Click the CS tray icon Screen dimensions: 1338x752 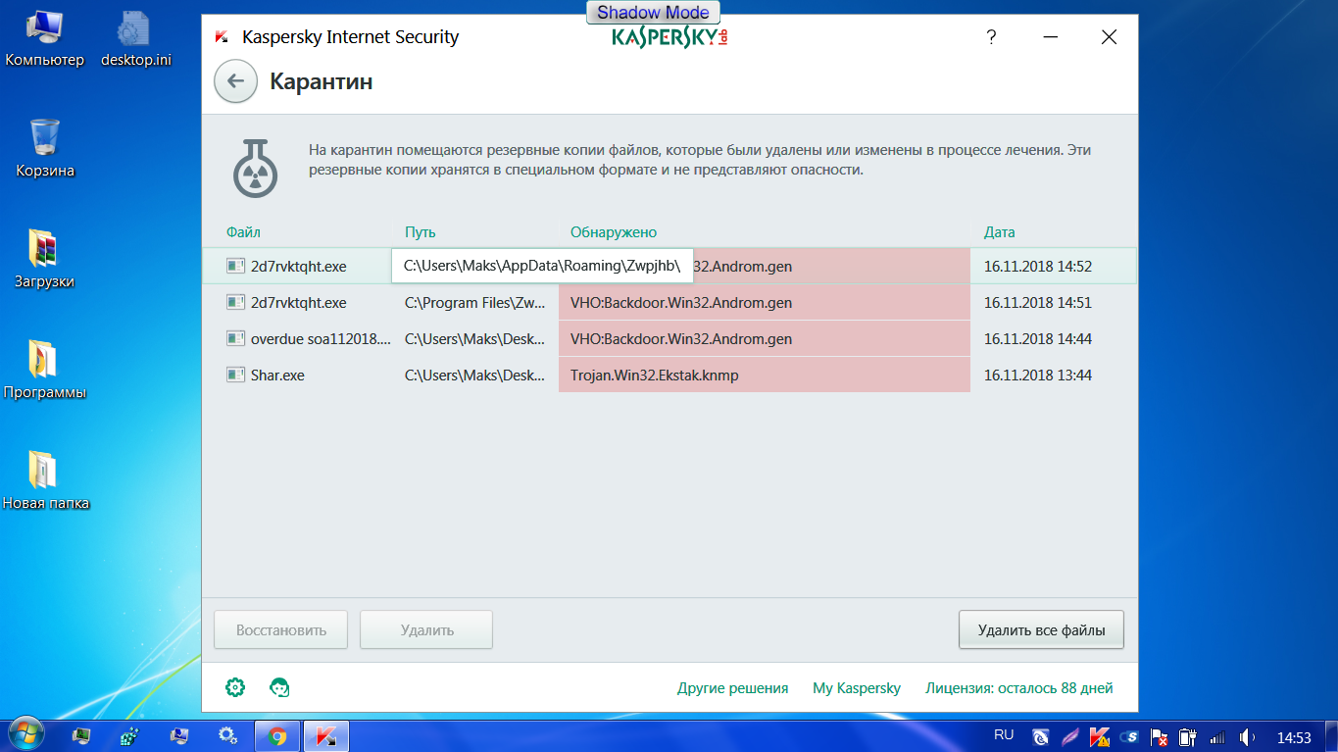pos(1129,736)
